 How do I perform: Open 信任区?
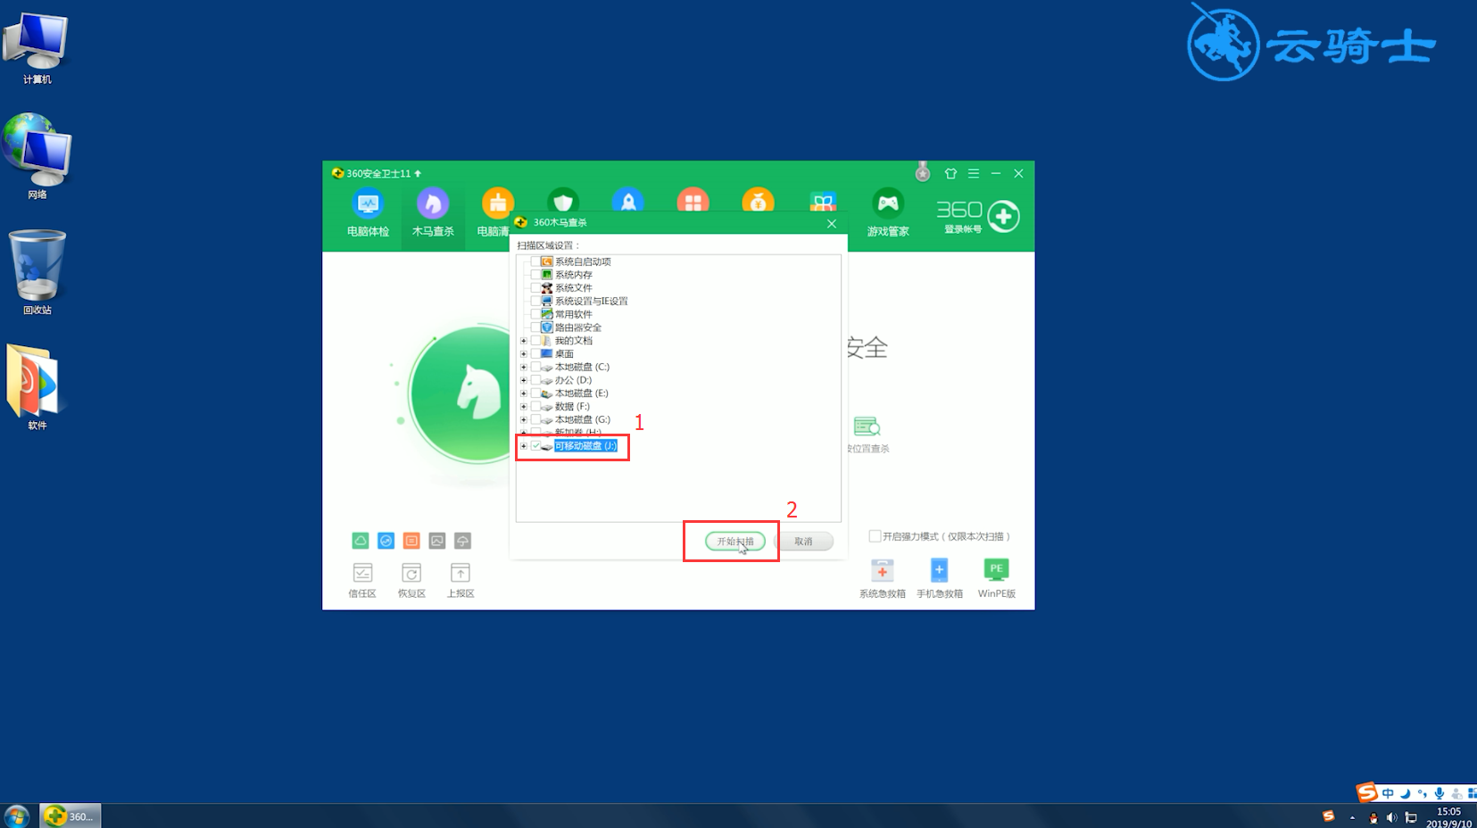(x=362, y=581)
